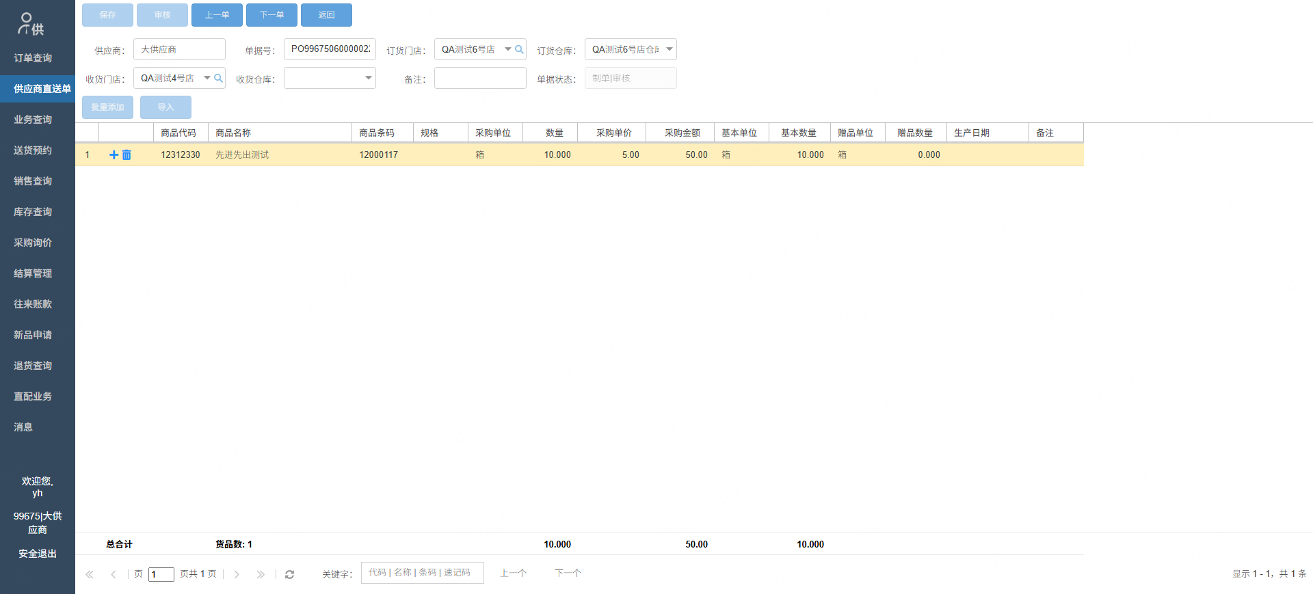Select product name cell 先进先出测试

coord(280,155)
